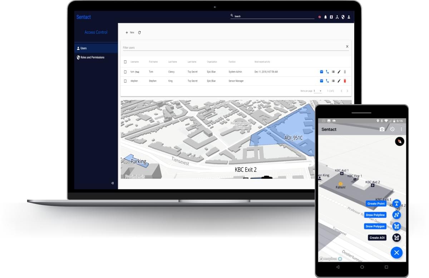Collapse the sidebar with the chevron arrow
This screenshot has height=278, width=429.
click(x=112, y=183)
